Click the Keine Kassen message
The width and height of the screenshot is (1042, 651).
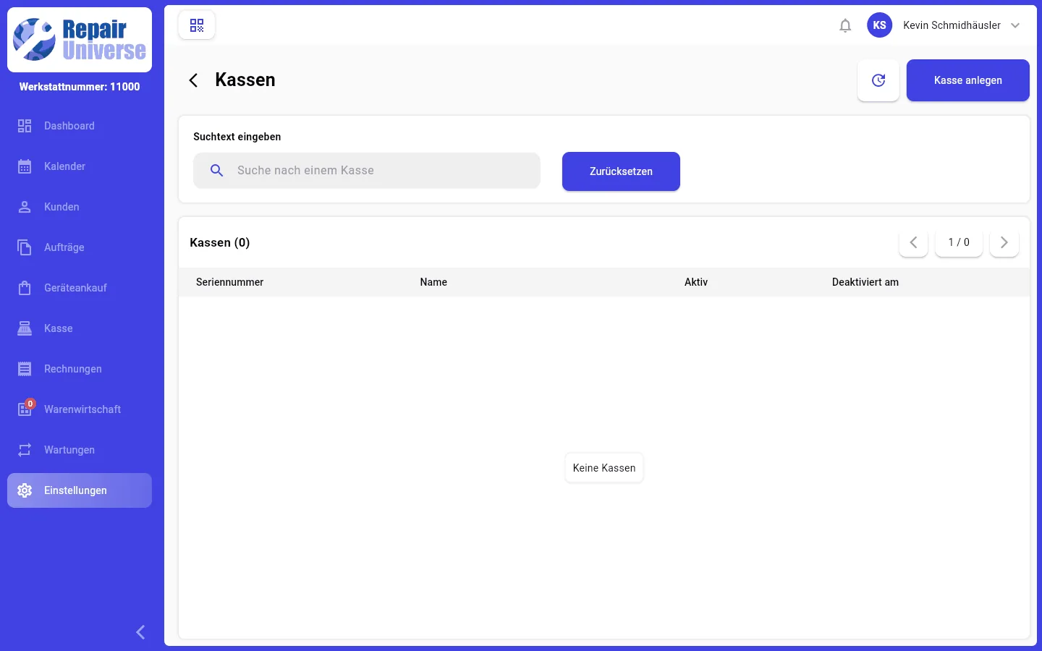604,468
